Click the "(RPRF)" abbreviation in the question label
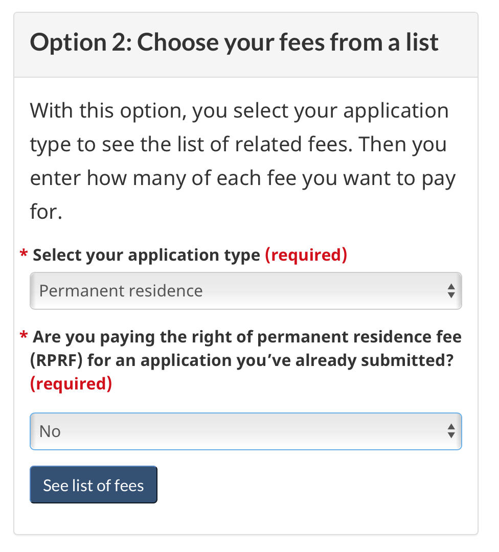The image size is (499, 552). coord(56,360)
